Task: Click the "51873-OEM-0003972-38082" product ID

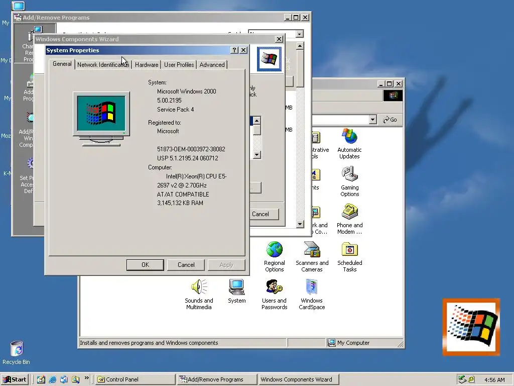Action: coord(191,149)
